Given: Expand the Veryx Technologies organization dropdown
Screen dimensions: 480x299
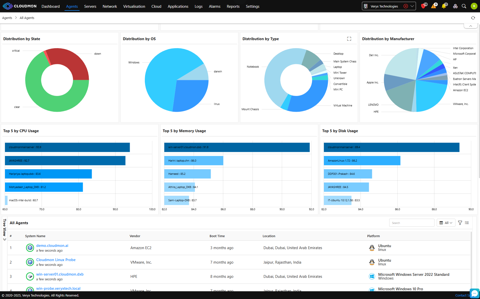Looking at the screenshot, I should point(412,6).
